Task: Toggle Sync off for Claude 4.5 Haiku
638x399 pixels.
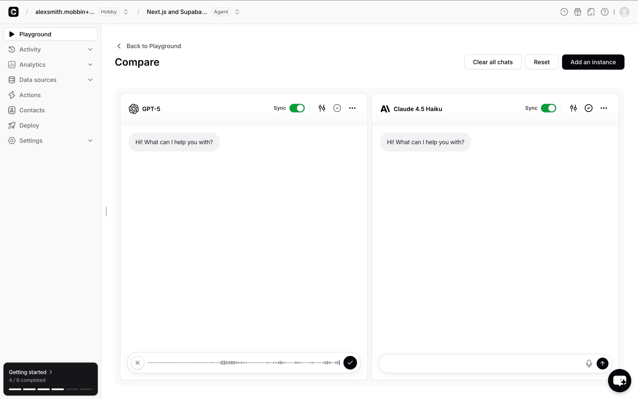Action: tap(548, 108)
